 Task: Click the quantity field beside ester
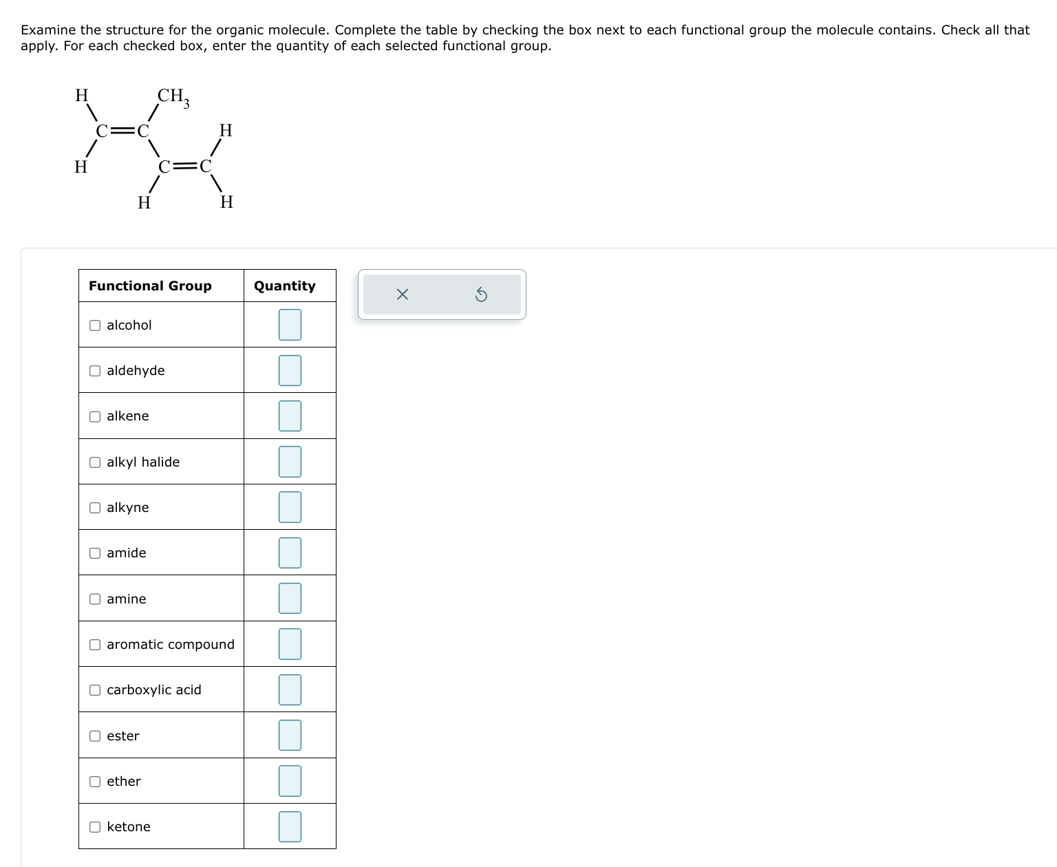[x=290, y=736]
